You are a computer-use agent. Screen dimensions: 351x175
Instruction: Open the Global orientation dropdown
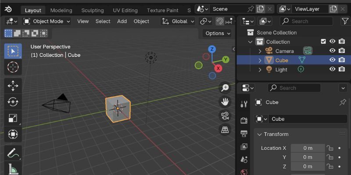(178, 21)
